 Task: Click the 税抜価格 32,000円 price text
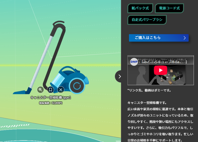pos(51,103)
